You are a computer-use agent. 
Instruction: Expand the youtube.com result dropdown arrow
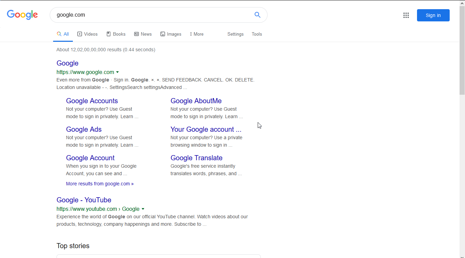click(143, 209)
